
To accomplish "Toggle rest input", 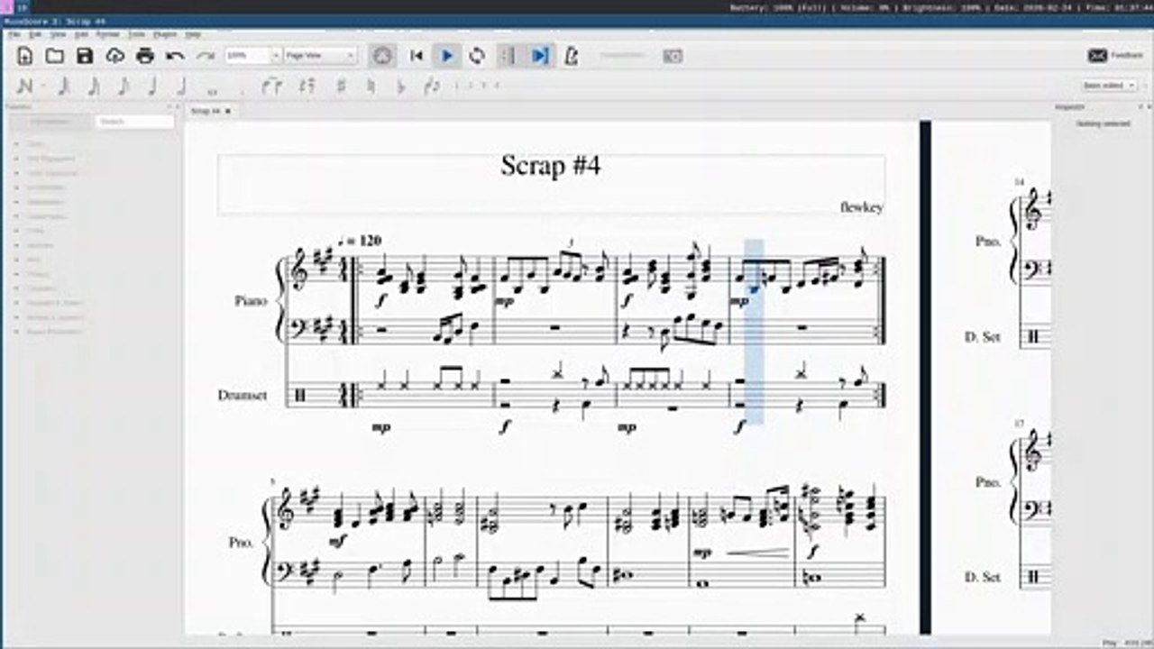I will click(x=307, y=87).
